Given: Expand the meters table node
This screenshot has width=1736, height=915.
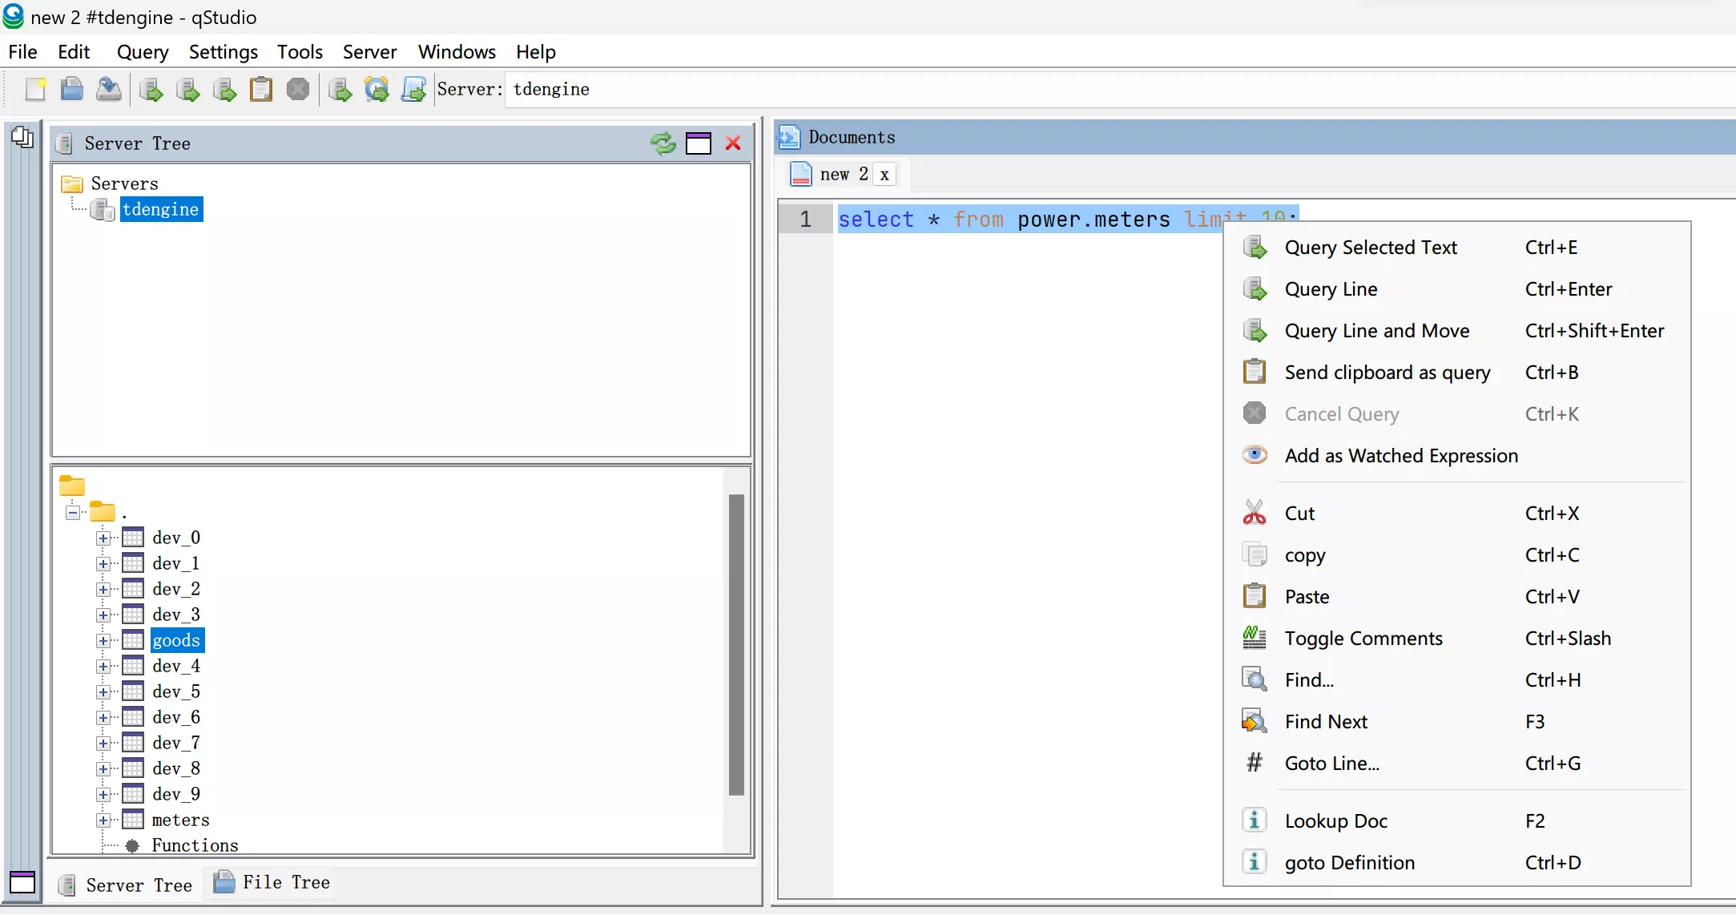Looking at the screenshot, I should (x=103, y=820).
